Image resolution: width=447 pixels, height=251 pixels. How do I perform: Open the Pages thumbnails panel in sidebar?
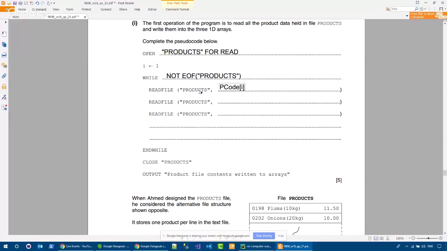point(4,44)
